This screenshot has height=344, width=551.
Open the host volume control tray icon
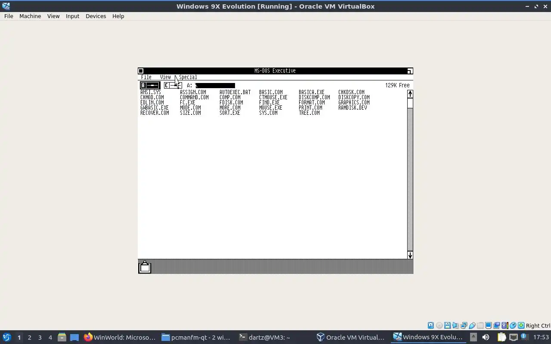(486, 337)
